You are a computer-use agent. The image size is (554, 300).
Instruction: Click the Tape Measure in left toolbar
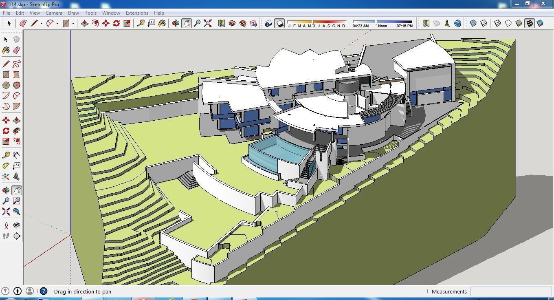click(x=6, y=155)
